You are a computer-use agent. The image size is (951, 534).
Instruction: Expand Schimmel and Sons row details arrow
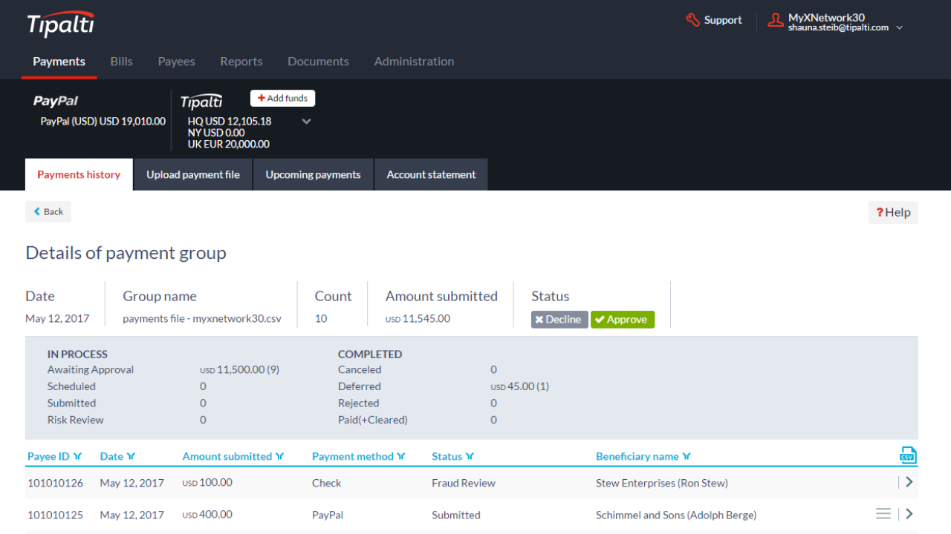pos(909,514)
